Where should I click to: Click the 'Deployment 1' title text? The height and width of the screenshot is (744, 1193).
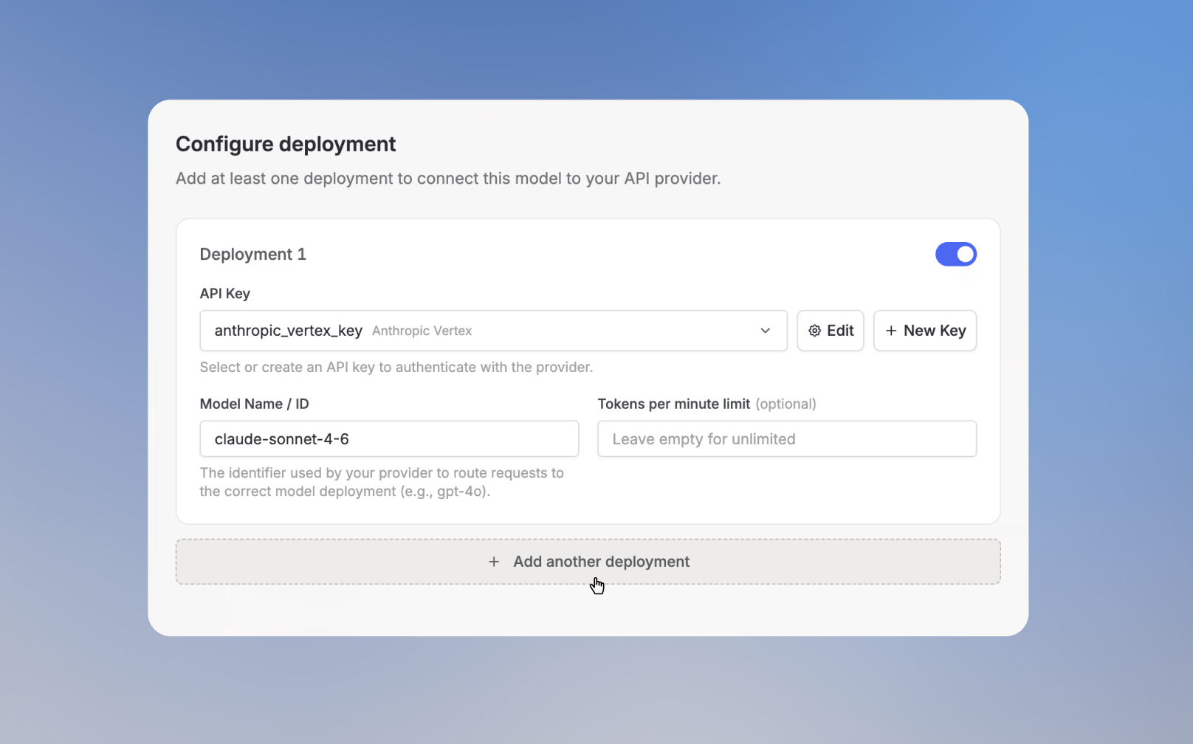252,254
